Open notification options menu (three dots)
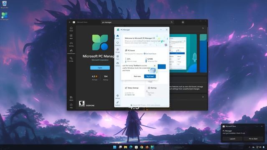267x150 pixels. (x=257, y=126)
